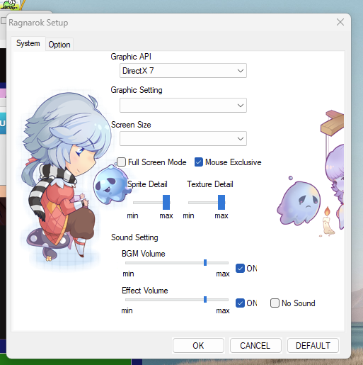The height and width of the screenshot is (365, 363).
Task: Turn off BGM Volume ON checkbox
Action: 240,269
